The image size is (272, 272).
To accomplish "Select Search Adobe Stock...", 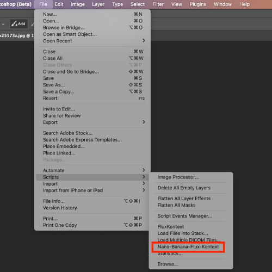I will 92,133.
